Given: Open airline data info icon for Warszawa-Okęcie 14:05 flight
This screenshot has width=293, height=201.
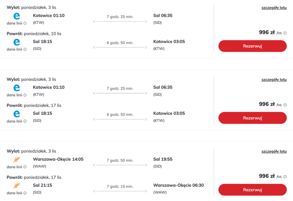Looking at the screenshot, I should (25, 167).
